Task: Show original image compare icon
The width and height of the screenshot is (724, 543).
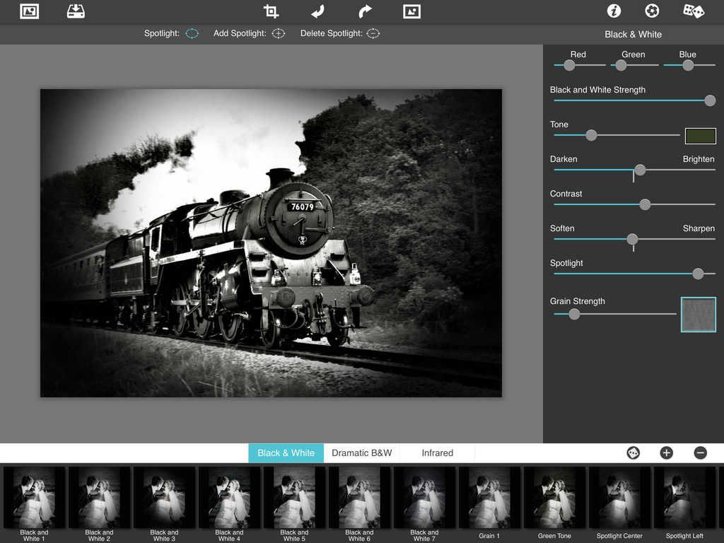Action: (411, 11)
